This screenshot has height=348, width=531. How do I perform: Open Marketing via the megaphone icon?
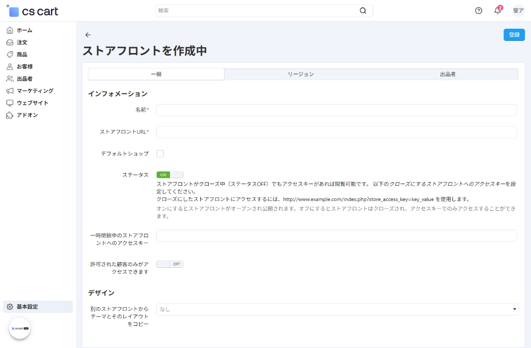(x=10, y=91)
